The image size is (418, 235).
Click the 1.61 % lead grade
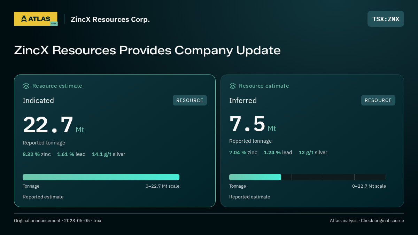pyautogui.click(x=71, y=154)
